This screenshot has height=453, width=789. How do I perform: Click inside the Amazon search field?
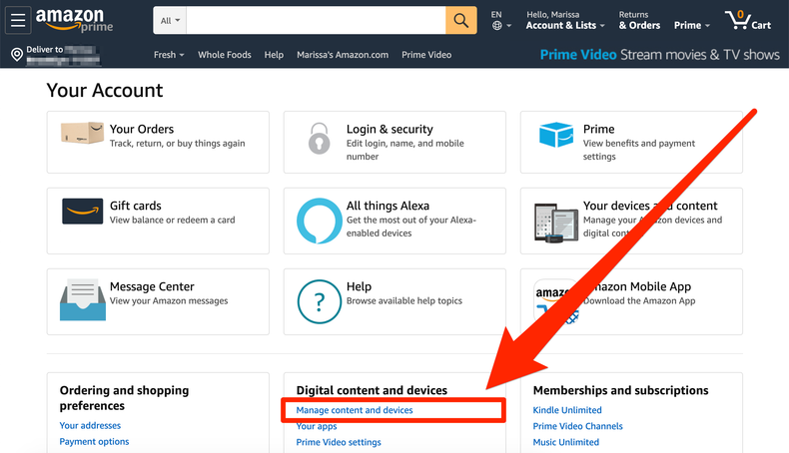coord(315,21)
